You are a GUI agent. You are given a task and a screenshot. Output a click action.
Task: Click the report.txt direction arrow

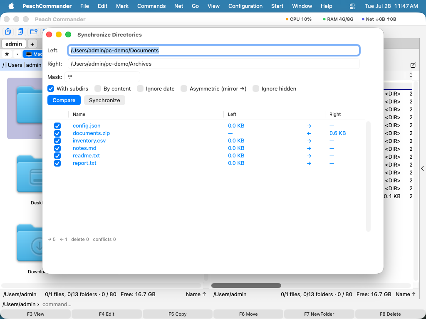[x=309, y=163]
